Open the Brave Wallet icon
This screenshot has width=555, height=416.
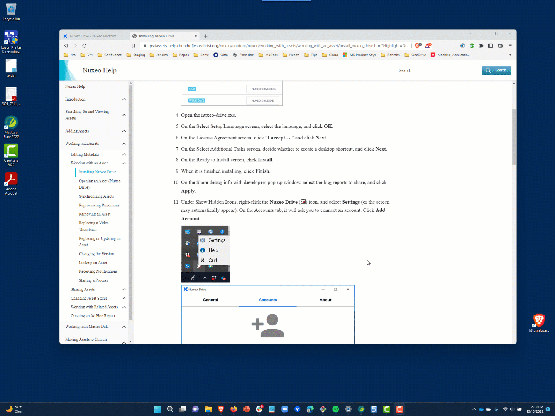tap(500, 45)
